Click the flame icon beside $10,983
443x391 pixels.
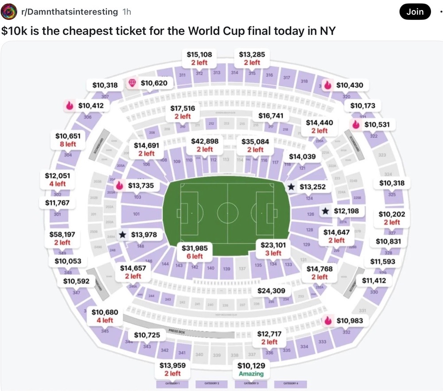pos(328,321)
